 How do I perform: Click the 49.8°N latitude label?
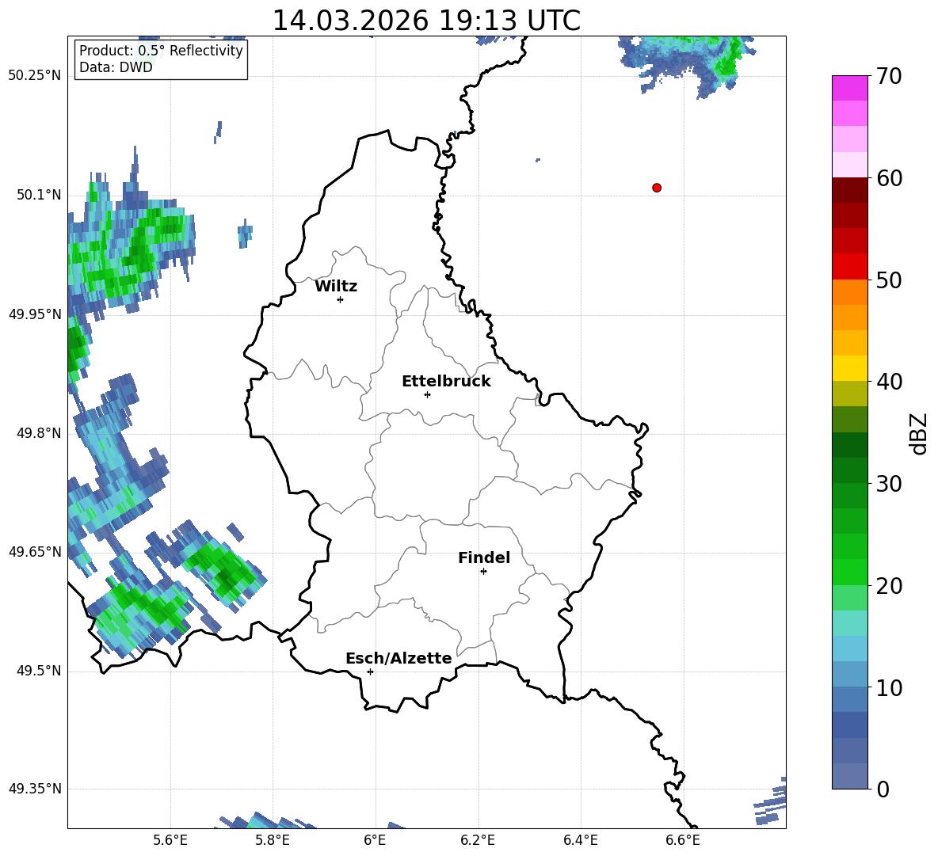click(39, 433)
